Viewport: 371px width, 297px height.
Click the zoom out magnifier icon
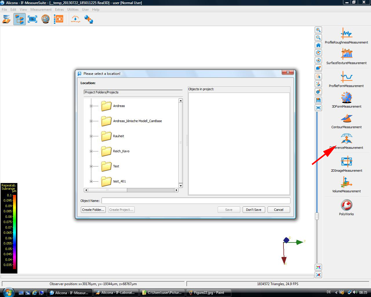[318, 38]
